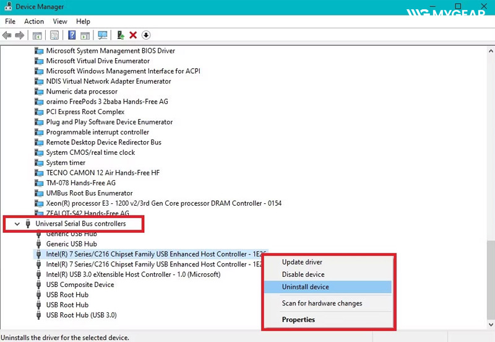Click the USB plug icon beside Universal Serial Bus controllers

(28, 224)
